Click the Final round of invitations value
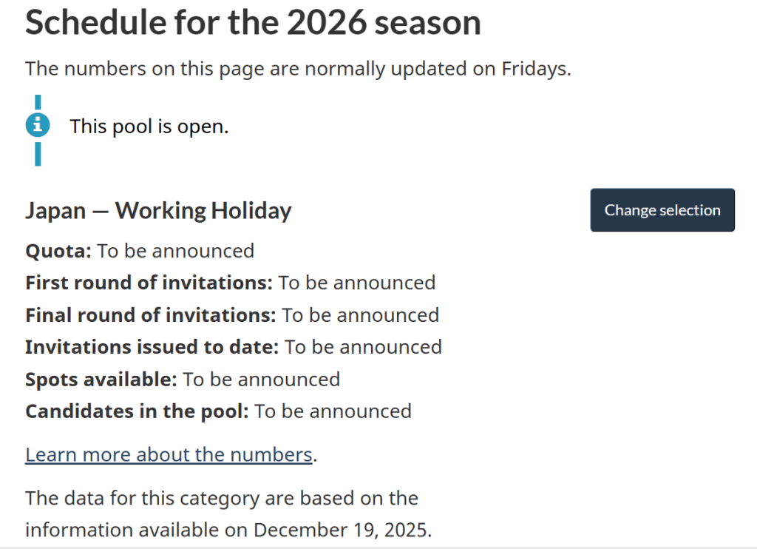Image resolution: width=757 pixels, height=549 pixels. pos(361,315)
